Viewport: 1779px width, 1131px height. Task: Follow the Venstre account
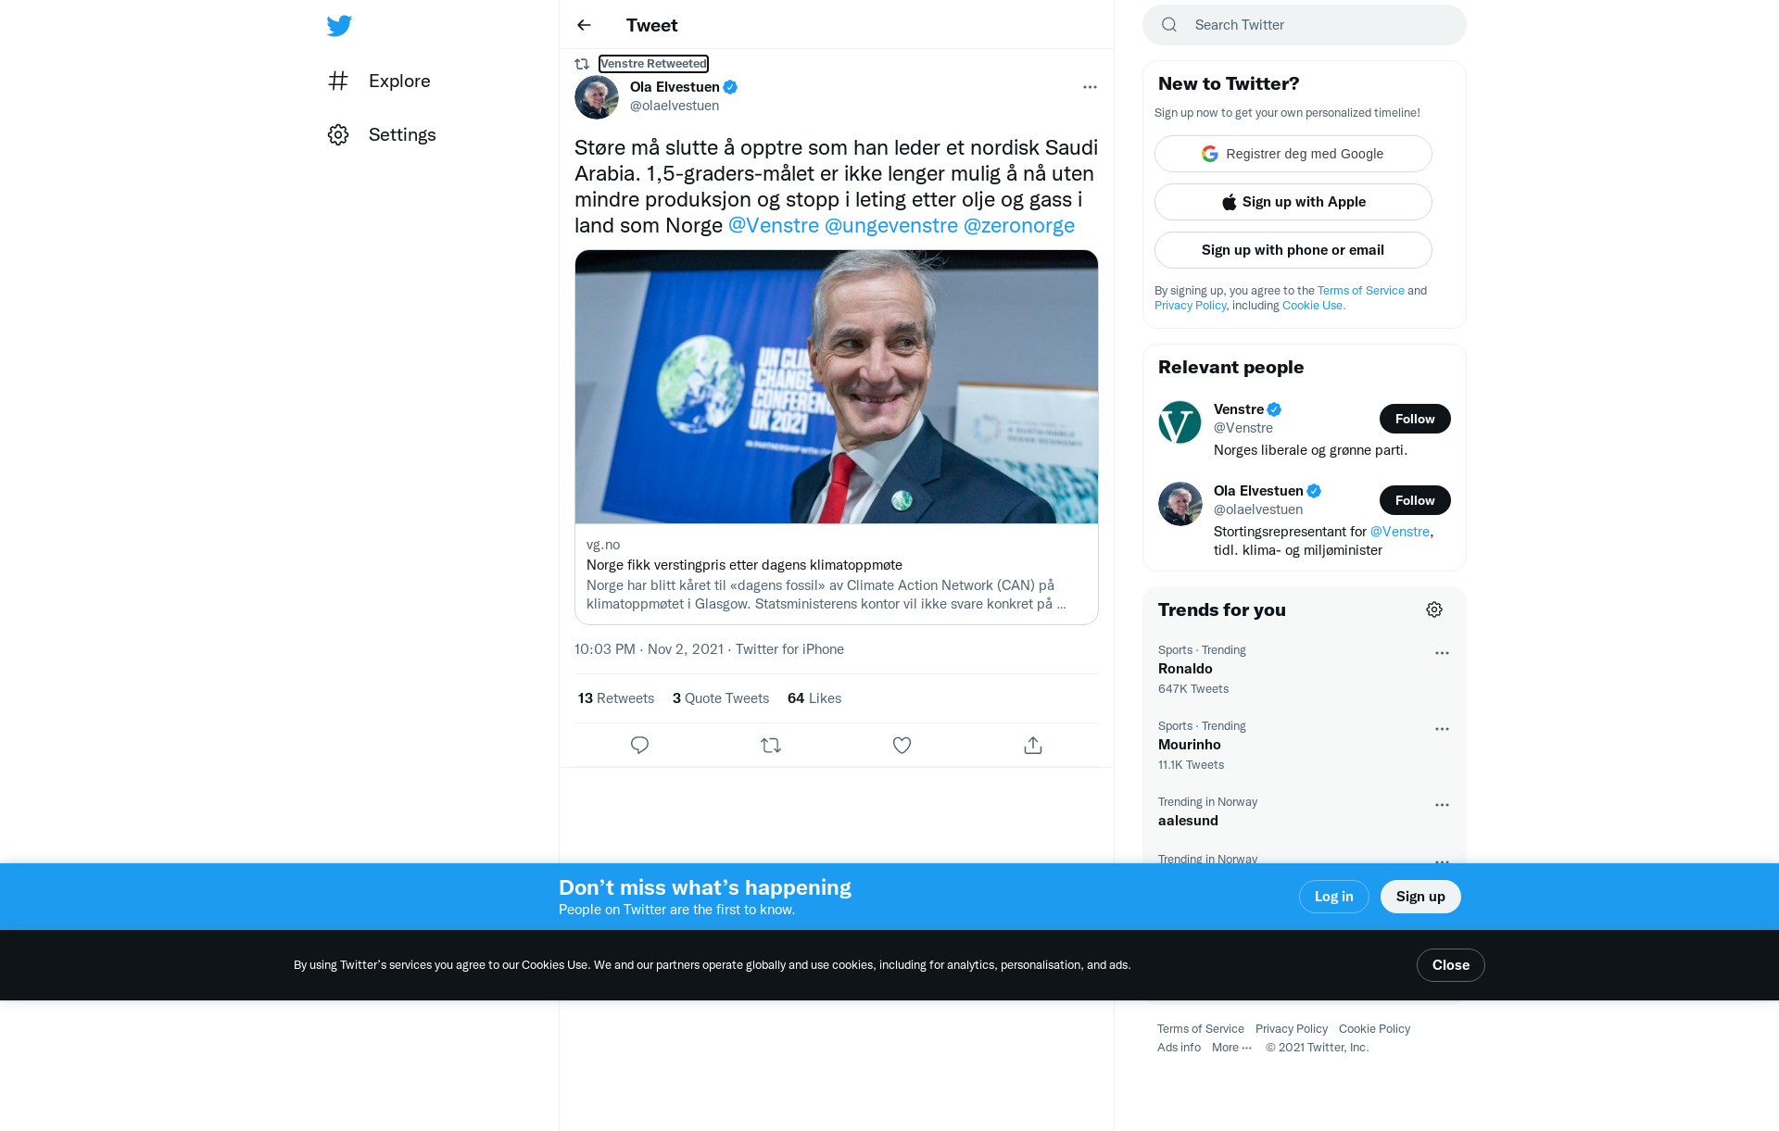click(1415, 419)
